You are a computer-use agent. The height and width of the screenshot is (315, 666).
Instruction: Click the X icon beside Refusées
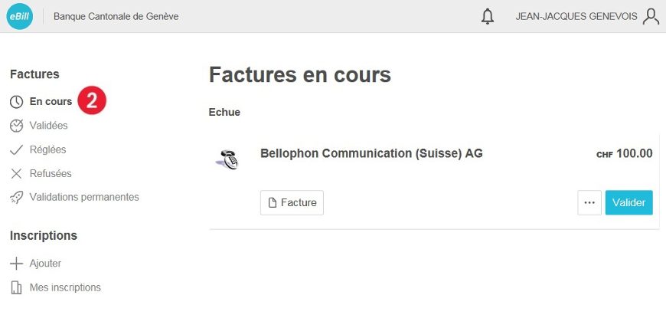tap(16, 173)
